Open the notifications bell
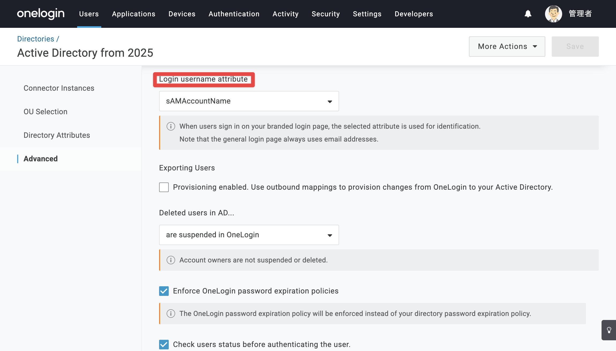This screenshot has width=616, height=351. tap(528, 14)
